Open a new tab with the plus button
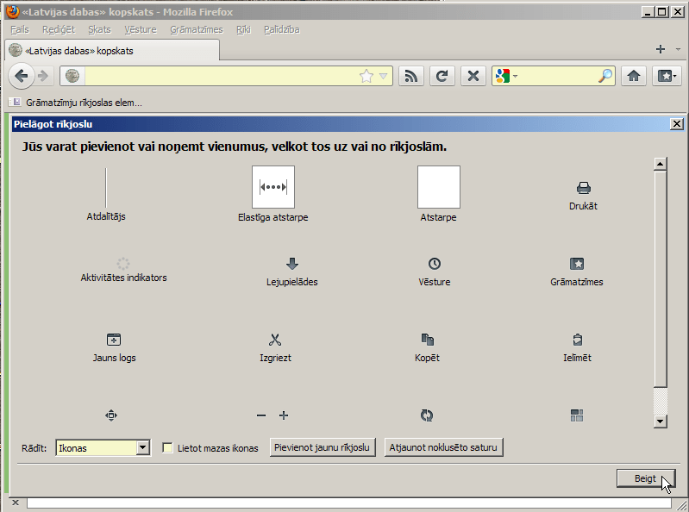Screen dimensions: 689x512 pyautogui.click(x=661, y=49)
